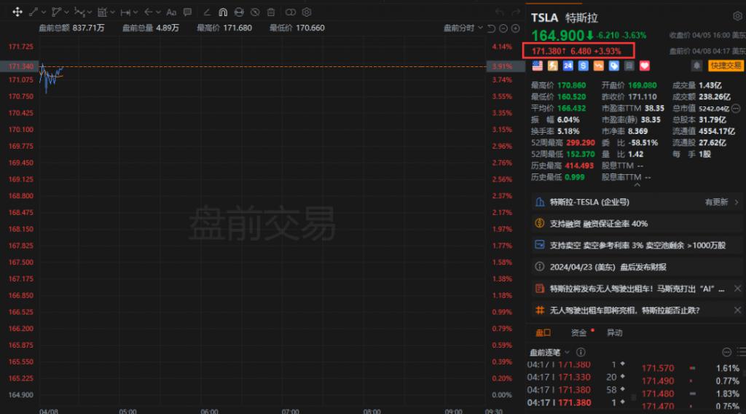Click the magnet snap tool icon

pyautogui.click(x=223, y=12)
